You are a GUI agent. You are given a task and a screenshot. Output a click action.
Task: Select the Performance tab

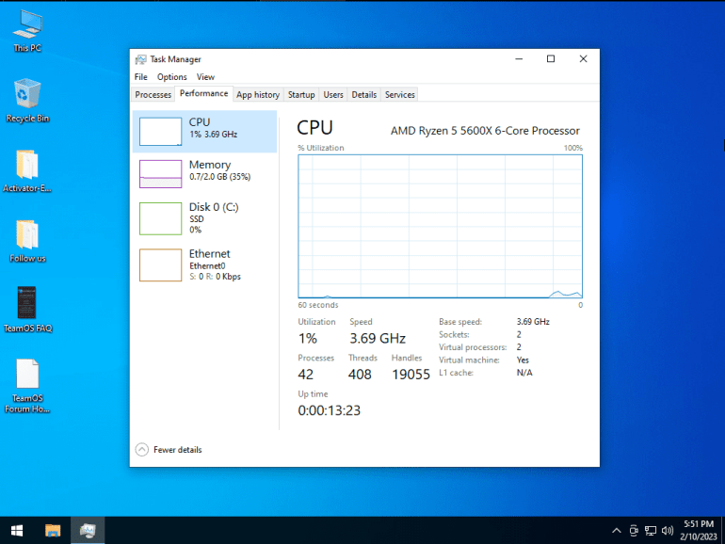tap(204, 93)
